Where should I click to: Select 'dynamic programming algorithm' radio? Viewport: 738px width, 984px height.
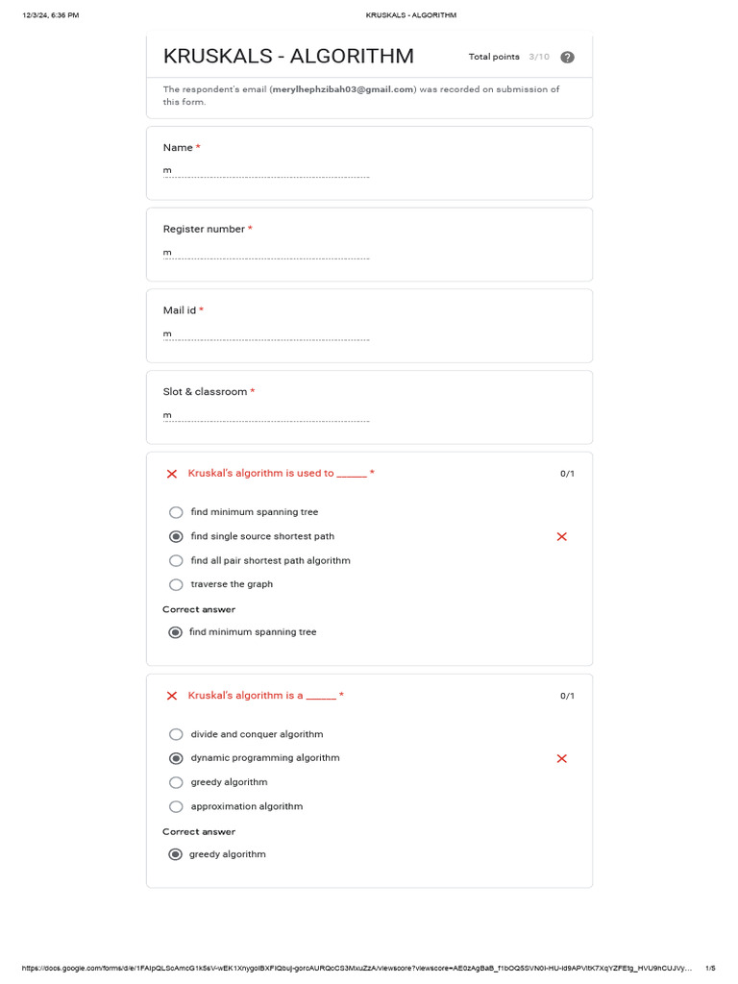pyautogui.click(x=176, y=758)
